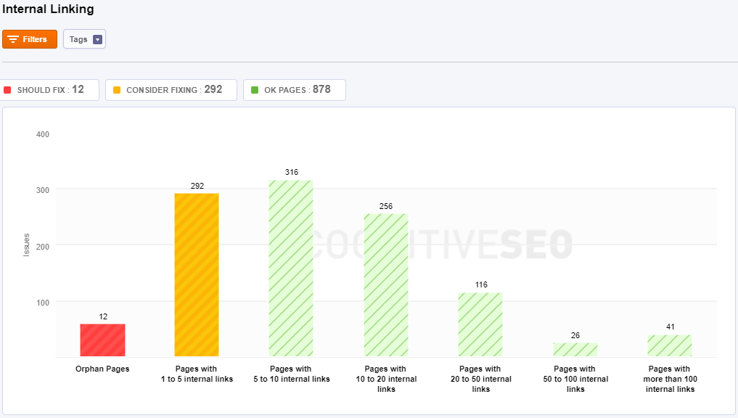Click the 5 to 10 internal links bar
The image size is (738, 418).
pyautogui.click(x=291, y=269)
